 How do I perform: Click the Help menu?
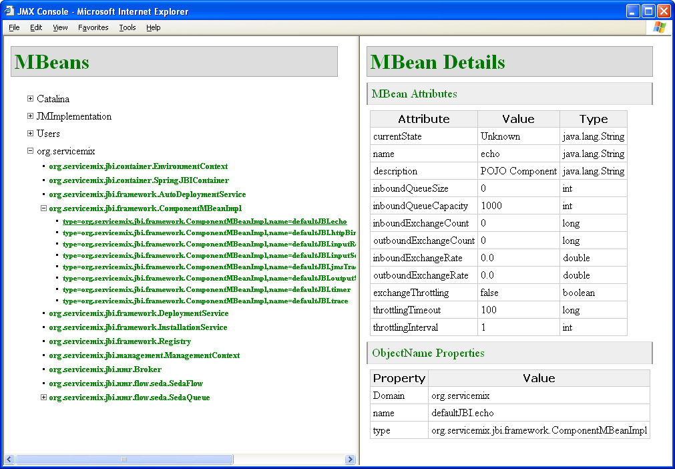(x=154, y=27)
